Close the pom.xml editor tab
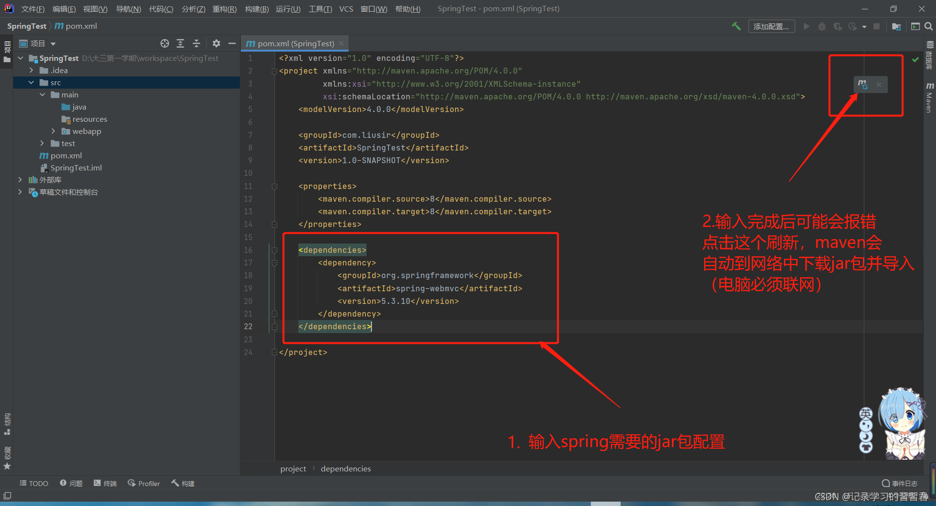Image resolution: width=936 pixels, height=506 pixels. point(341,43)
